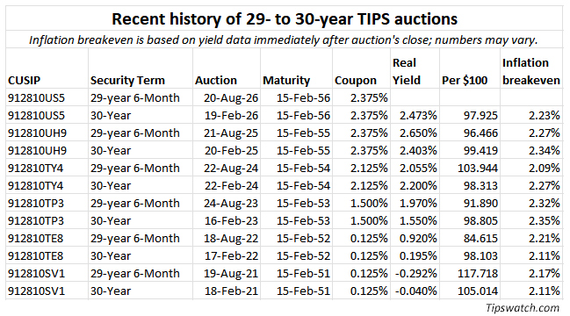Select the table title heading text
Screen dimensions: 570x316
[x=285, y=19]
